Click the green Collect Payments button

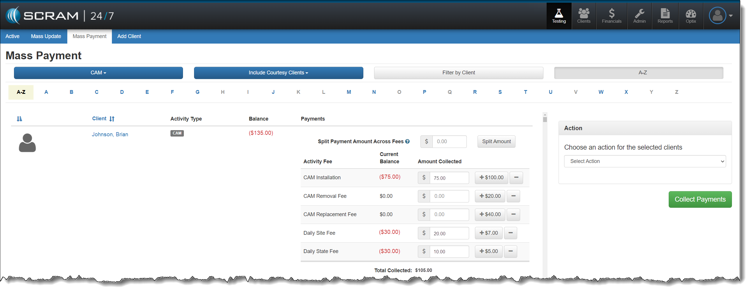700,199
